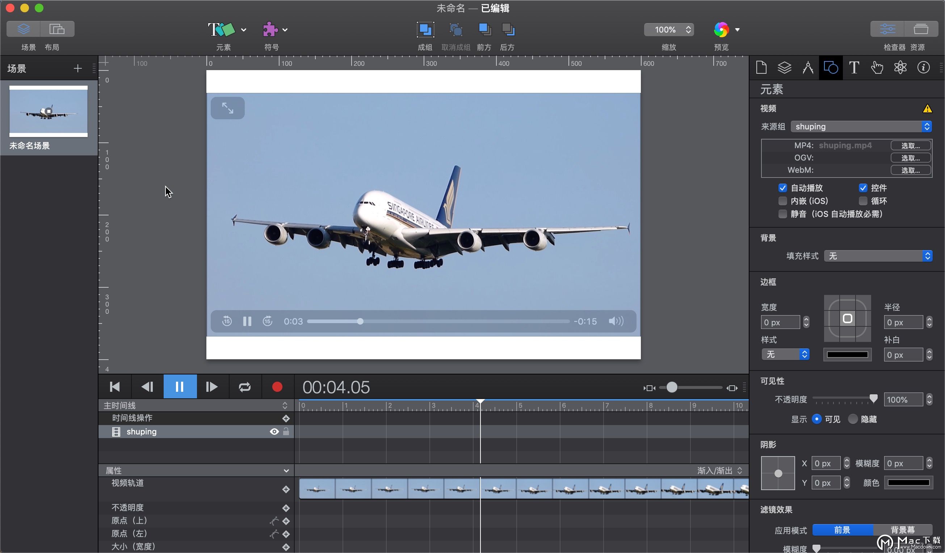The height and width of the screenshot is (553, 945).
Task: Open the Metrics inspector tab
Action: (808, 67)
